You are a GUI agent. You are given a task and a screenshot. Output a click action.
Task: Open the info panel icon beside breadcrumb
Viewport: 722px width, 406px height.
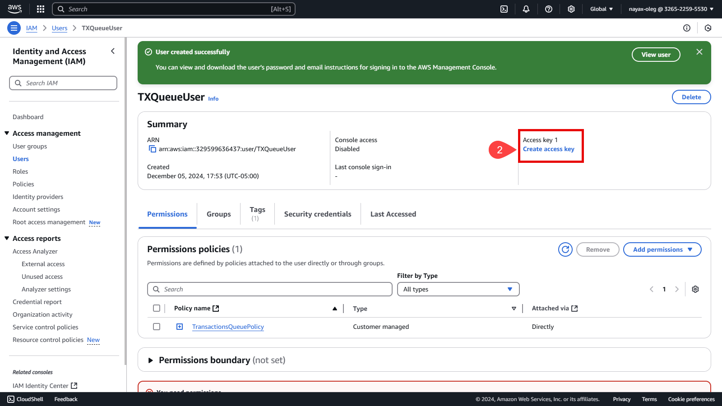687,28
